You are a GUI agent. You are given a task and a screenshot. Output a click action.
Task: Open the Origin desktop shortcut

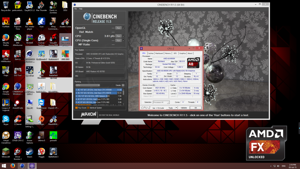pos(41,120)
